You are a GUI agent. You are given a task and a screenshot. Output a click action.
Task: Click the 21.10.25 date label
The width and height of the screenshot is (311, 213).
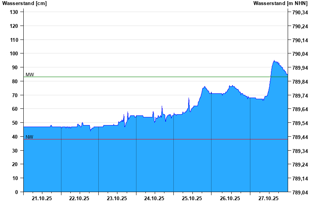(x=42, y=198)
